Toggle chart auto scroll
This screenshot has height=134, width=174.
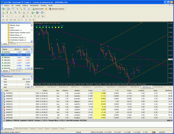(24, 13)
